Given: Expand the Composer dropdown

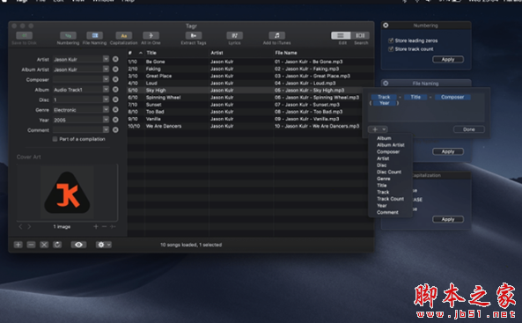Looking at the screenshot, I should coord(106,79).
